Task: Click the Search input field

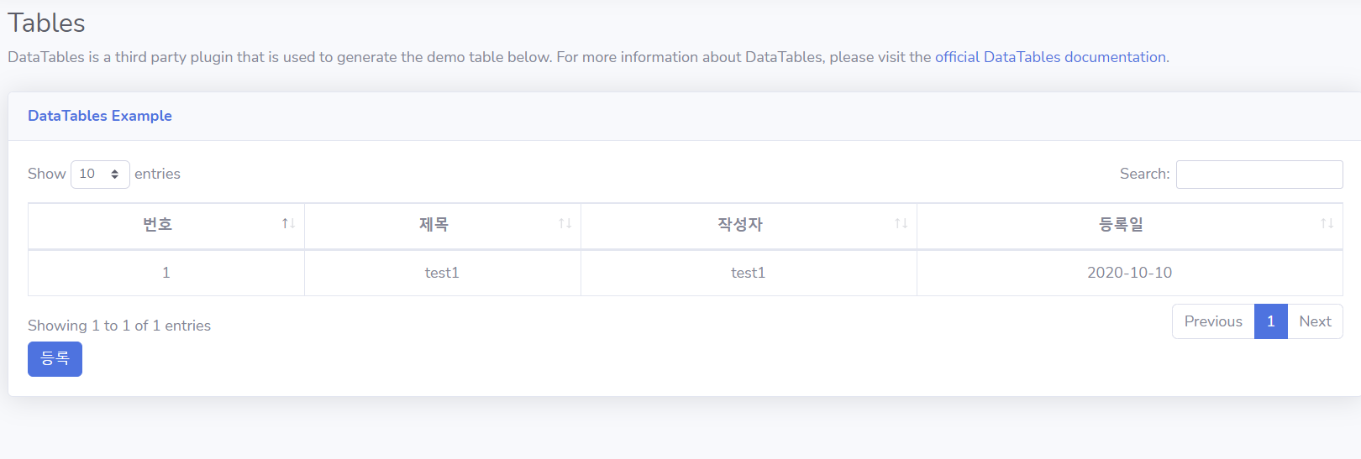Action: tap(1259, 175)
